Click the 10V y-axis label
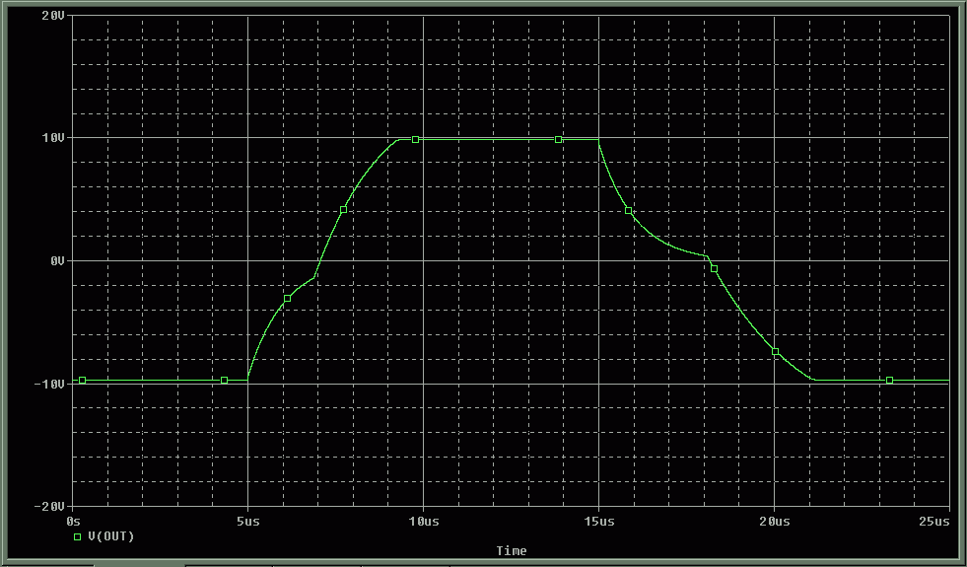Image resolution: width=967 pixels, height=567 pixels. [x=52, y=138]
